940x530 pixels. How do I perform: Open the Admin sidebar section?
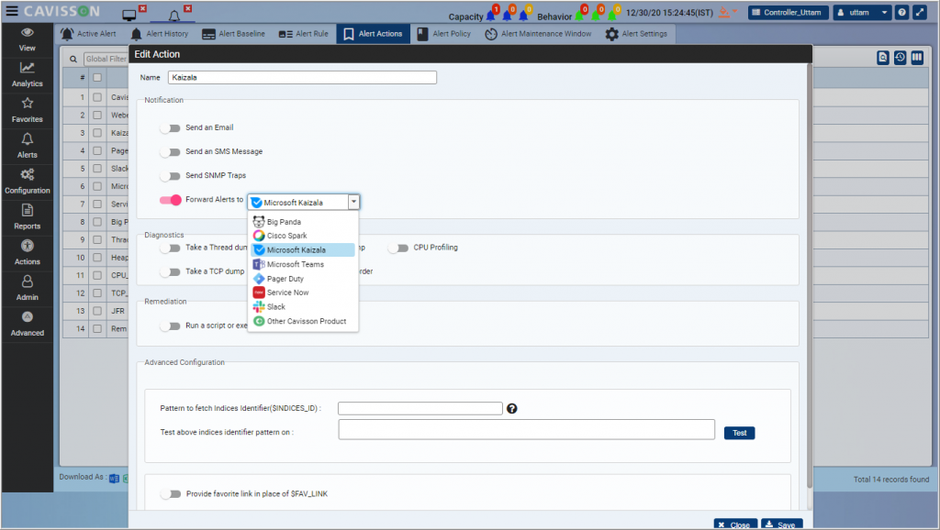(27, 289)
